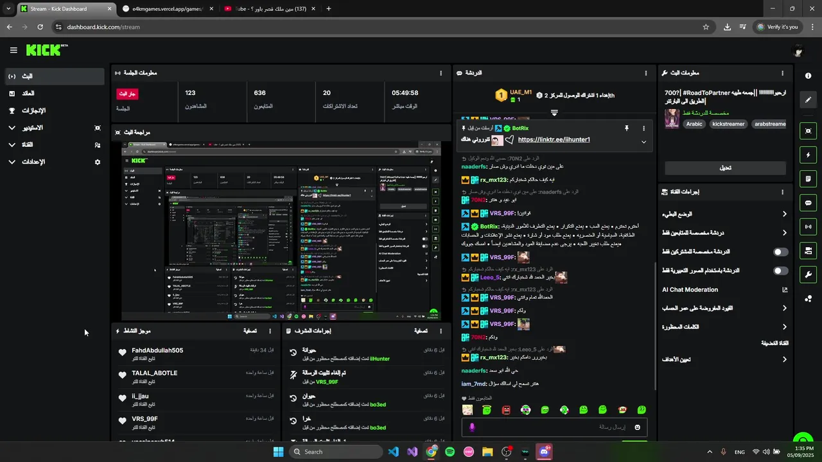Viewport: 822px width, 462px height.
Task: Click the filter button in activity feed
Action: pos(250,331)
